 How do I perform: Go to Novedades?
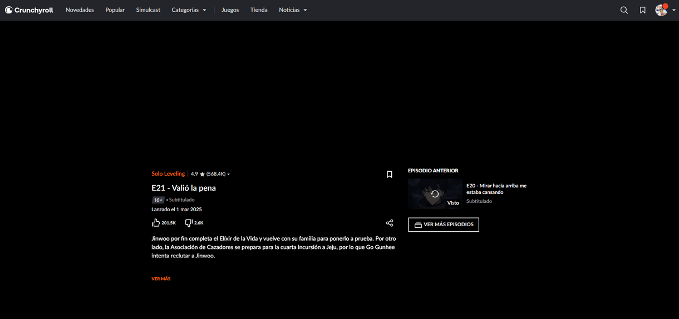(80, 10)
